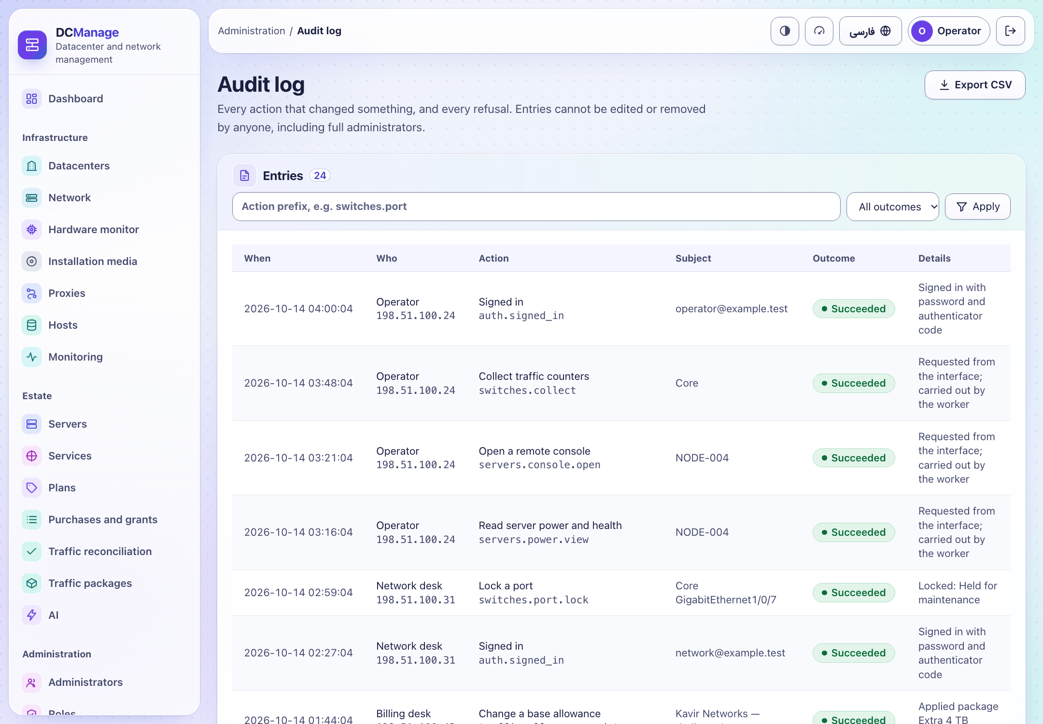Click the Installation media disc icon

pos(31,261)
